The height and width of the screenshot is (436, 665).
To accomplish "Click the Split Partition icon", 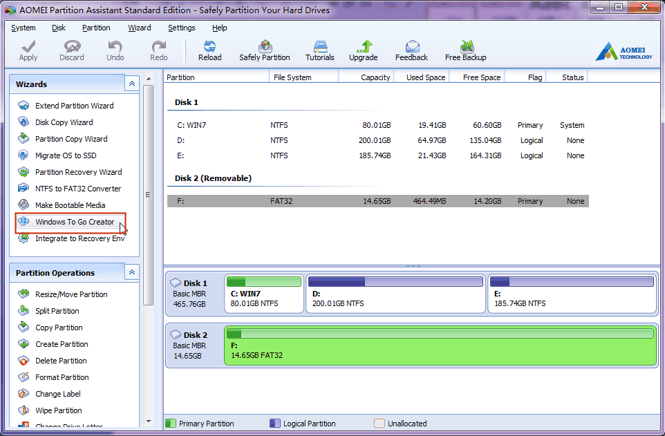I will pyautogui.click(x=24, y=310).
